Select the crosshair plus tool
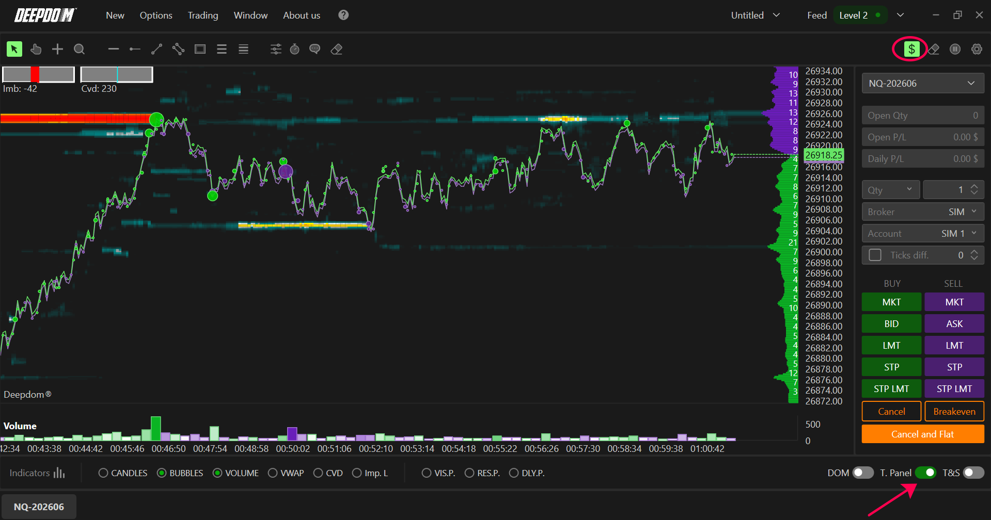 (57, 49)
